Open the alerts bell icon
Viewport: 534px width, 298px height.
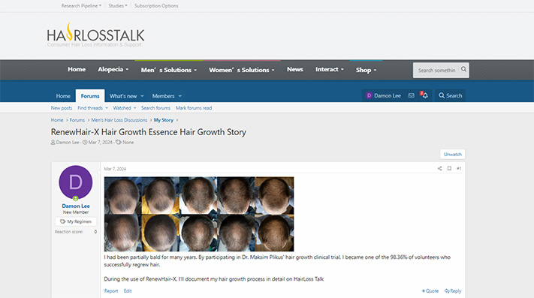coord(424,95)
